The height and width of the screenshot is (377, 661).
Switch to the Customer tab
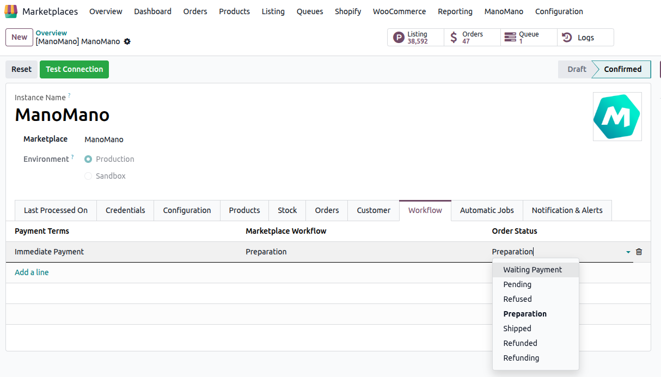(x=374, y=210)
